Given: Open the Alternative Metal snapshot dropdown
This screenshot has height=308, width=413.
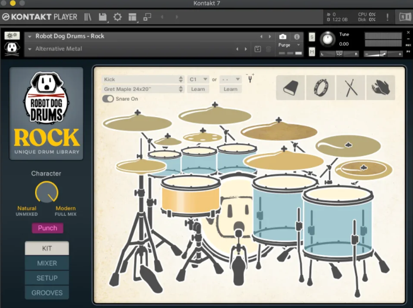Looking at the screenshot, I should tap(30, 49).
